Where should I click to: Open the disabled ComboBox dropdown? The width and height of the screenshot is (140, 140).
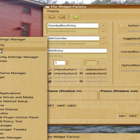[129, 58]
